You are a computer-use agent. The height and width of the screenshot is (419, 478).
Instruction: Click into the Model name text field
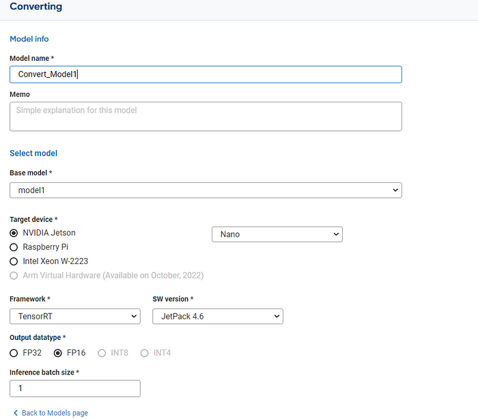(206, 74)
